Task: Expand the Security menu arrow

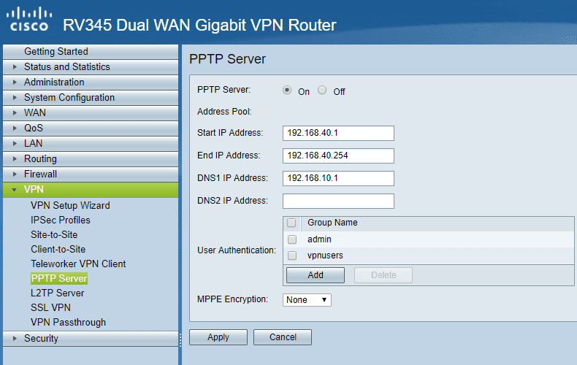Action: (x=15, y=339)
